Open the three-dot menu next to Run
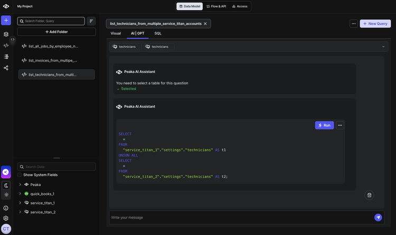Screen dimensions: 396x235 coord(340,125)
